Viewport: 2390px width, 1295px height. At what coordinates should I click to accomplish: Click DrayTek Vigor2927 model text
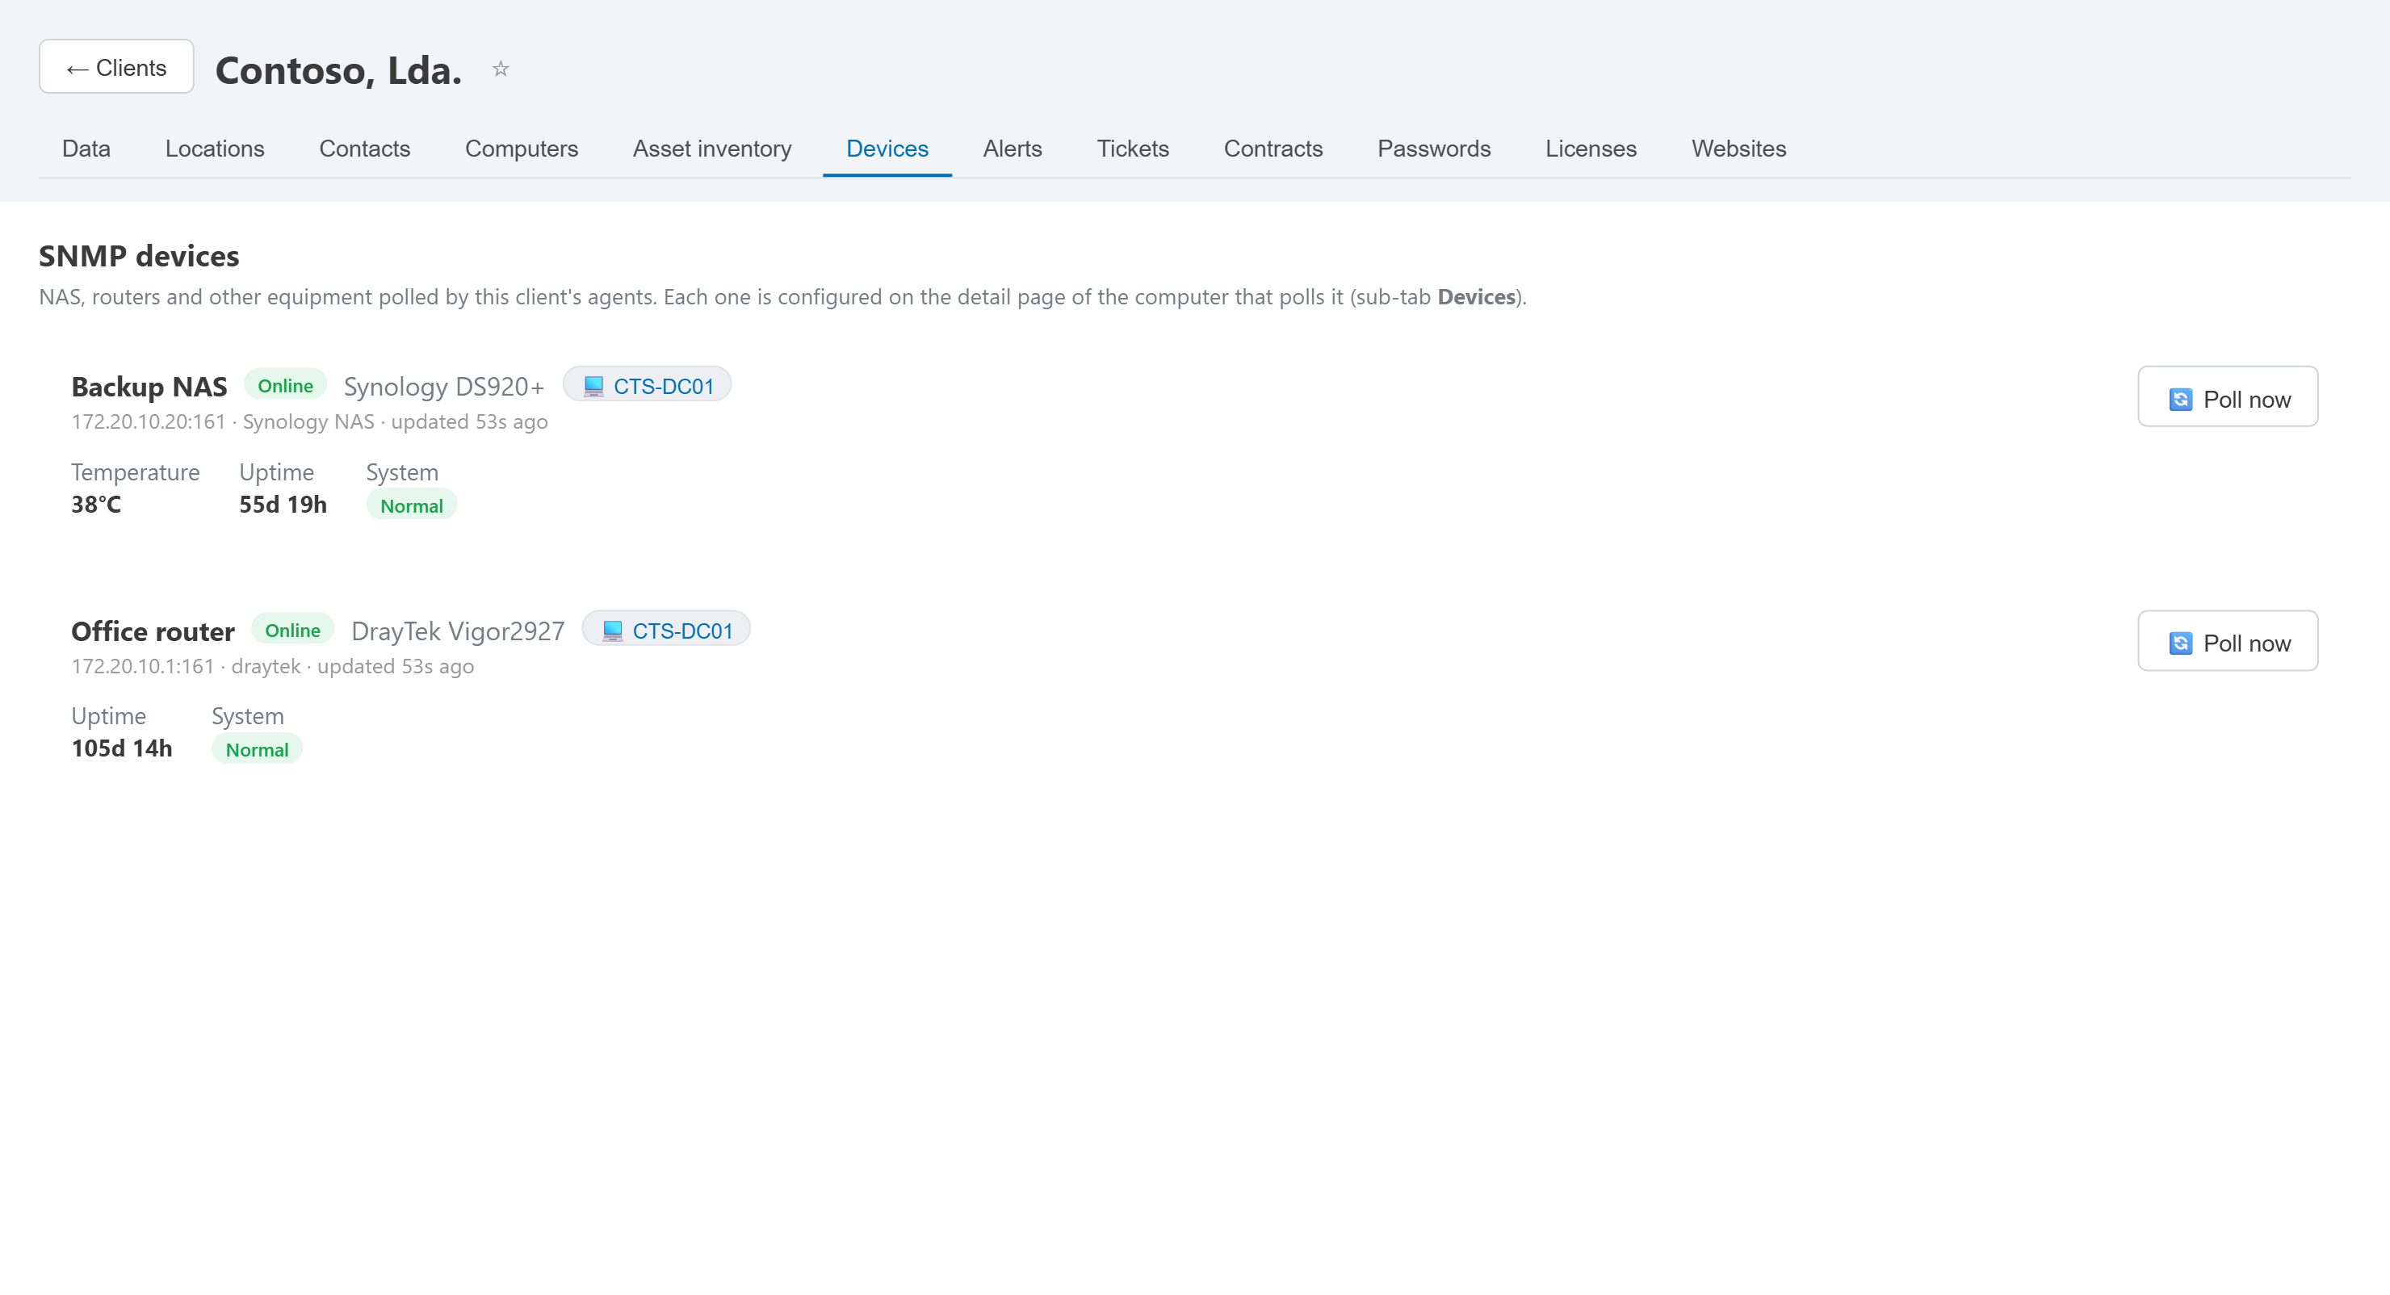coord(457,631)
